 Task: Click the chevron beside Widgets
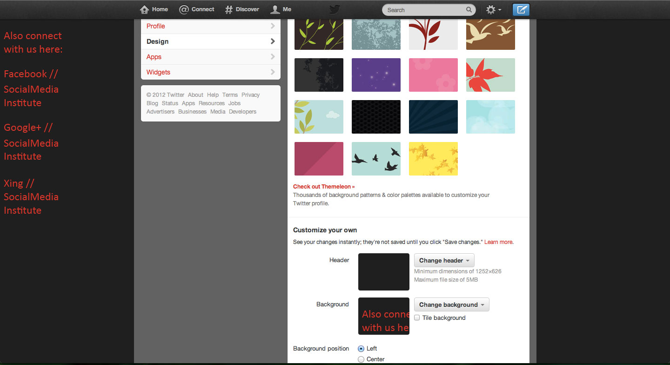(x=273, y=72)
